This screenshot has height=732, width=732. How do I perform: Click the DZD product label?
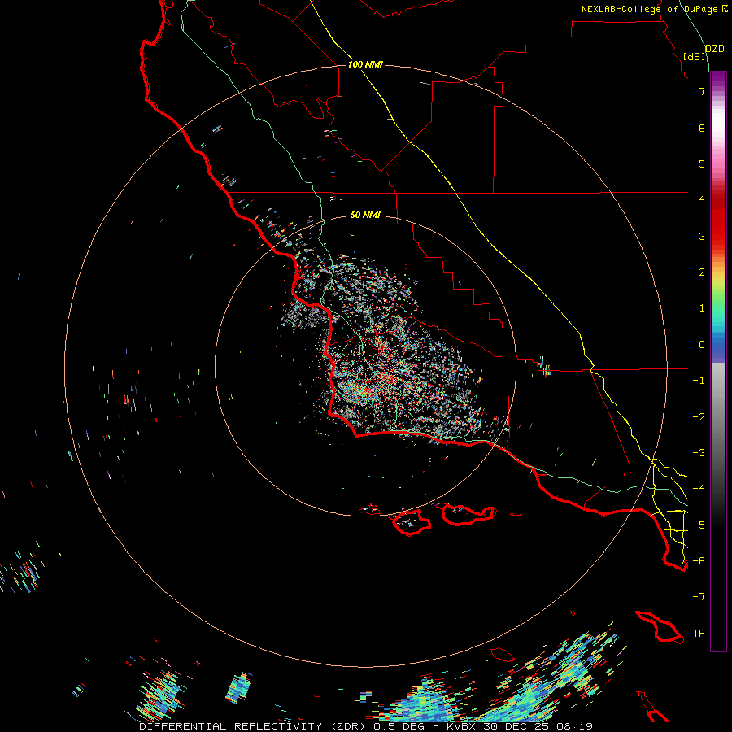(715, 49)
